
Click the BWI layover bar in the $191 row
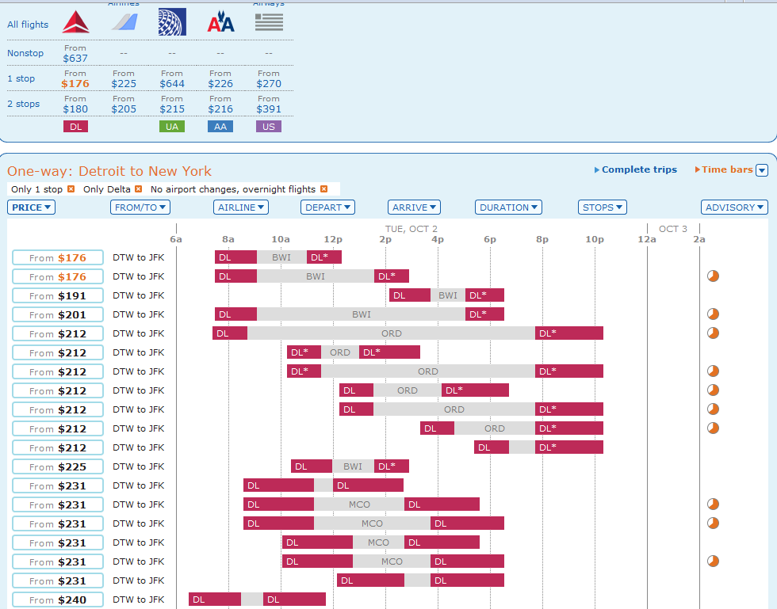click(448, 295)
